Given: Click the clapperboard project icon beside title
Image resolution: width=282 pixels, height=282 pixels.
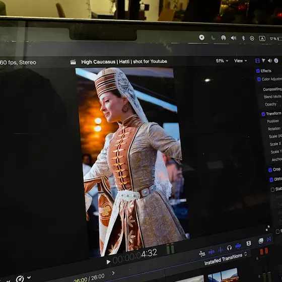Looking at the screenshot, I should 73,62.
